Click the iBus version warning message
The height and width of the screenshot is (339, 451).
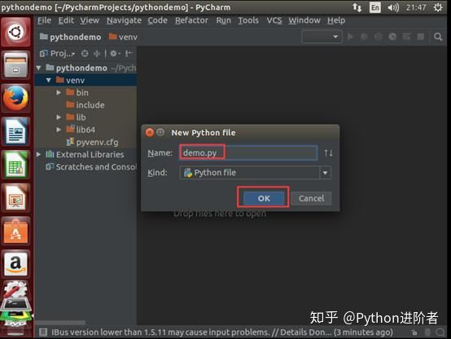point(222,332)
